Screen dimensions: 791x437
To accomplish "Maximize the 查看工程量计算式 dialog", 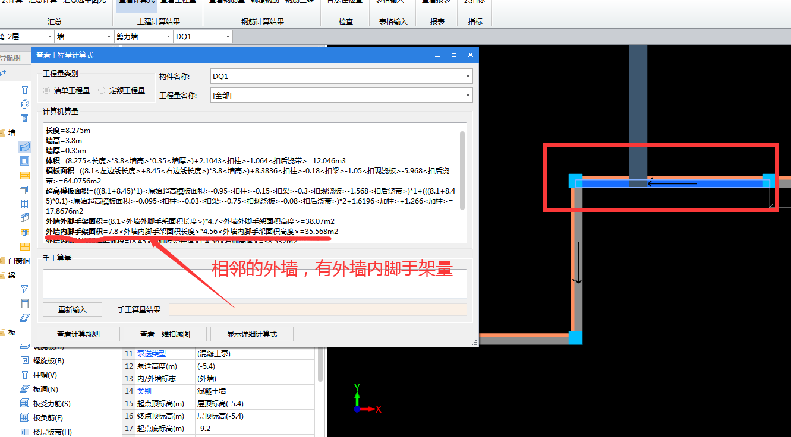I will [x=453, y=55].
